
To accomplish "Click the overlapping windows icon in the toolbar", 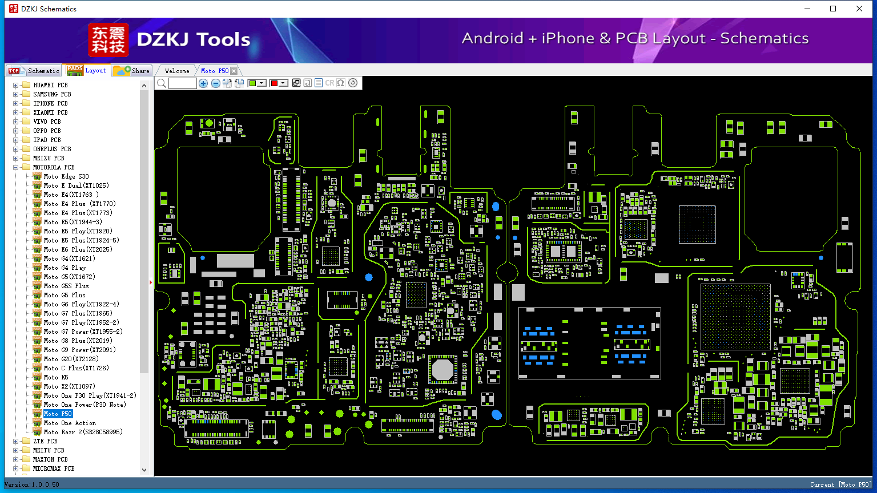I will [296, 83].
